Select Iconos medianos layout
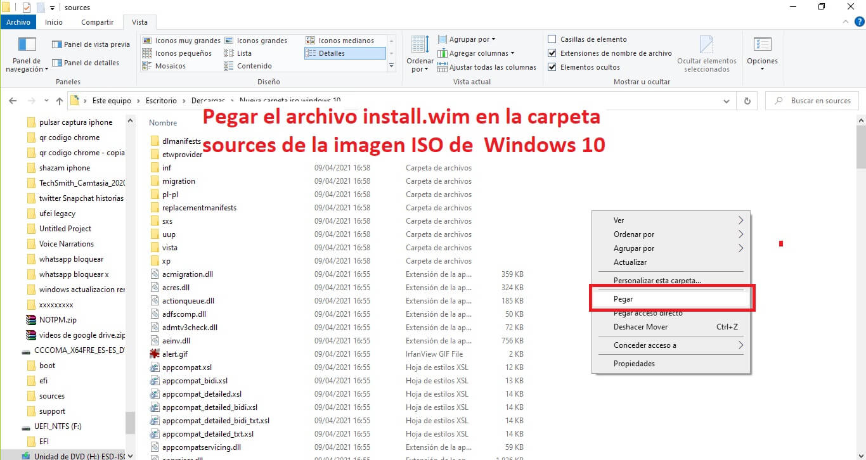866x460 pixels. (x=340, y=41)
